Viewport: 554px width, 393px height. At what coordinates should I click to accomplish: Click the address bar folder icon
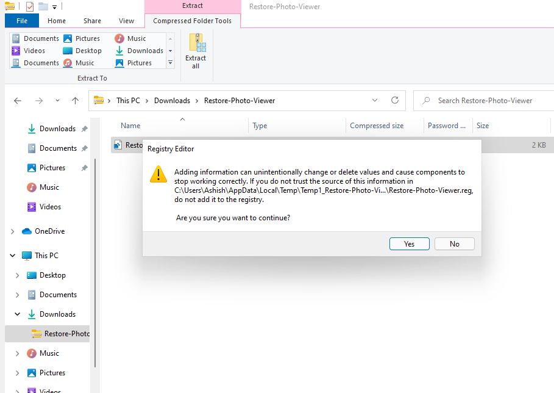(99, 101)
